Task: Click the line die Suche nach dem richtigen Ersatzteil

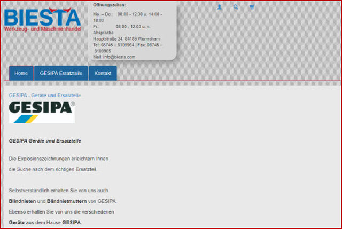Action: (53, 169)
